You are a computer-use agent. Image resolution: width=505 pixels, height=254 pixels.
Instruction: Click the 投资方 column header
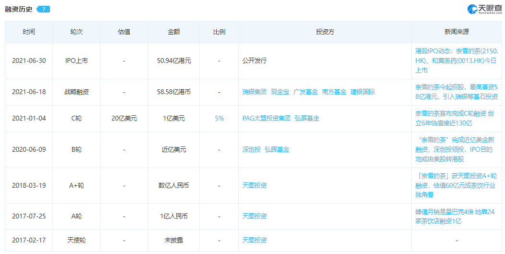click(325, 32)
